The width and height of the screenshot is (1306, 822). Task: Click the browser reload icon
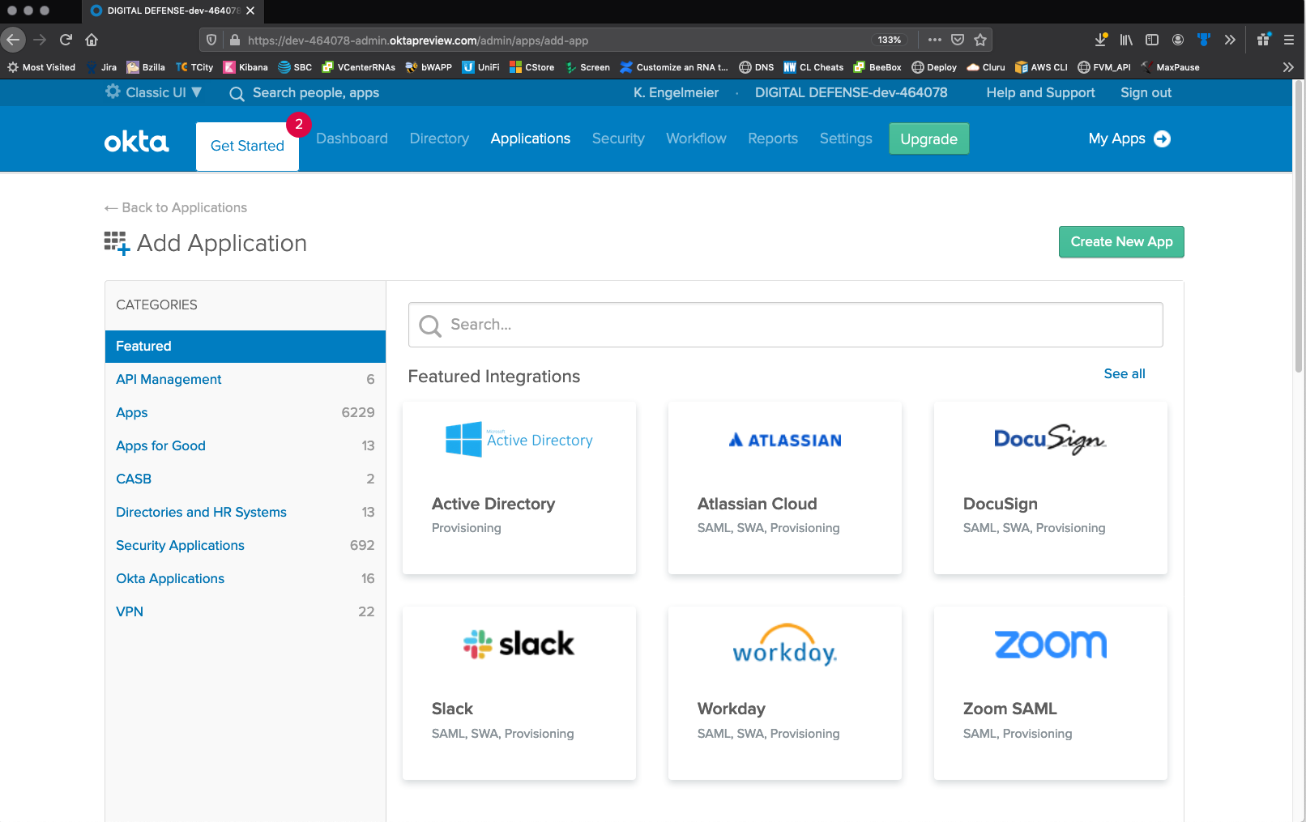pos(66,40)
